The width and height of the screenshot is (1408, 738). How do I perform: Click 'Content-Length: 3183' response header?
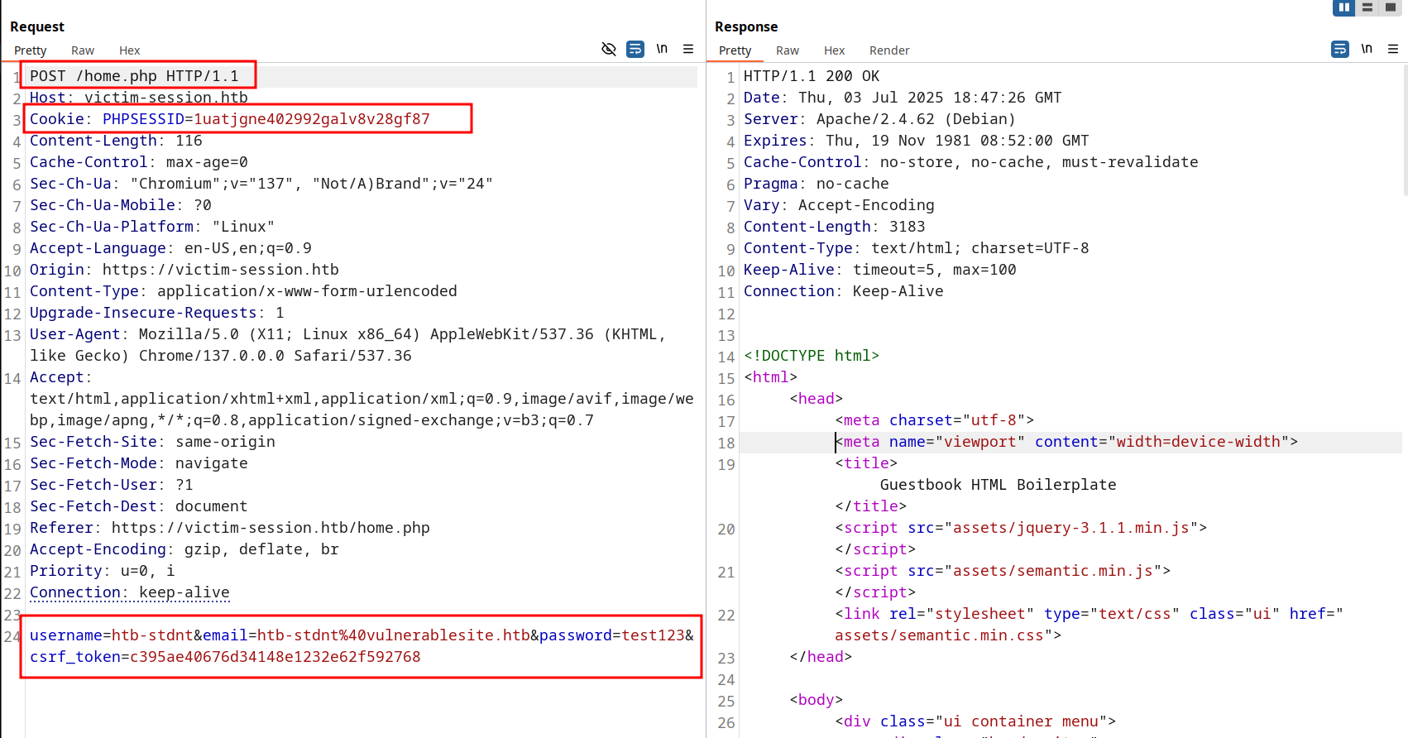pos(835,227)
